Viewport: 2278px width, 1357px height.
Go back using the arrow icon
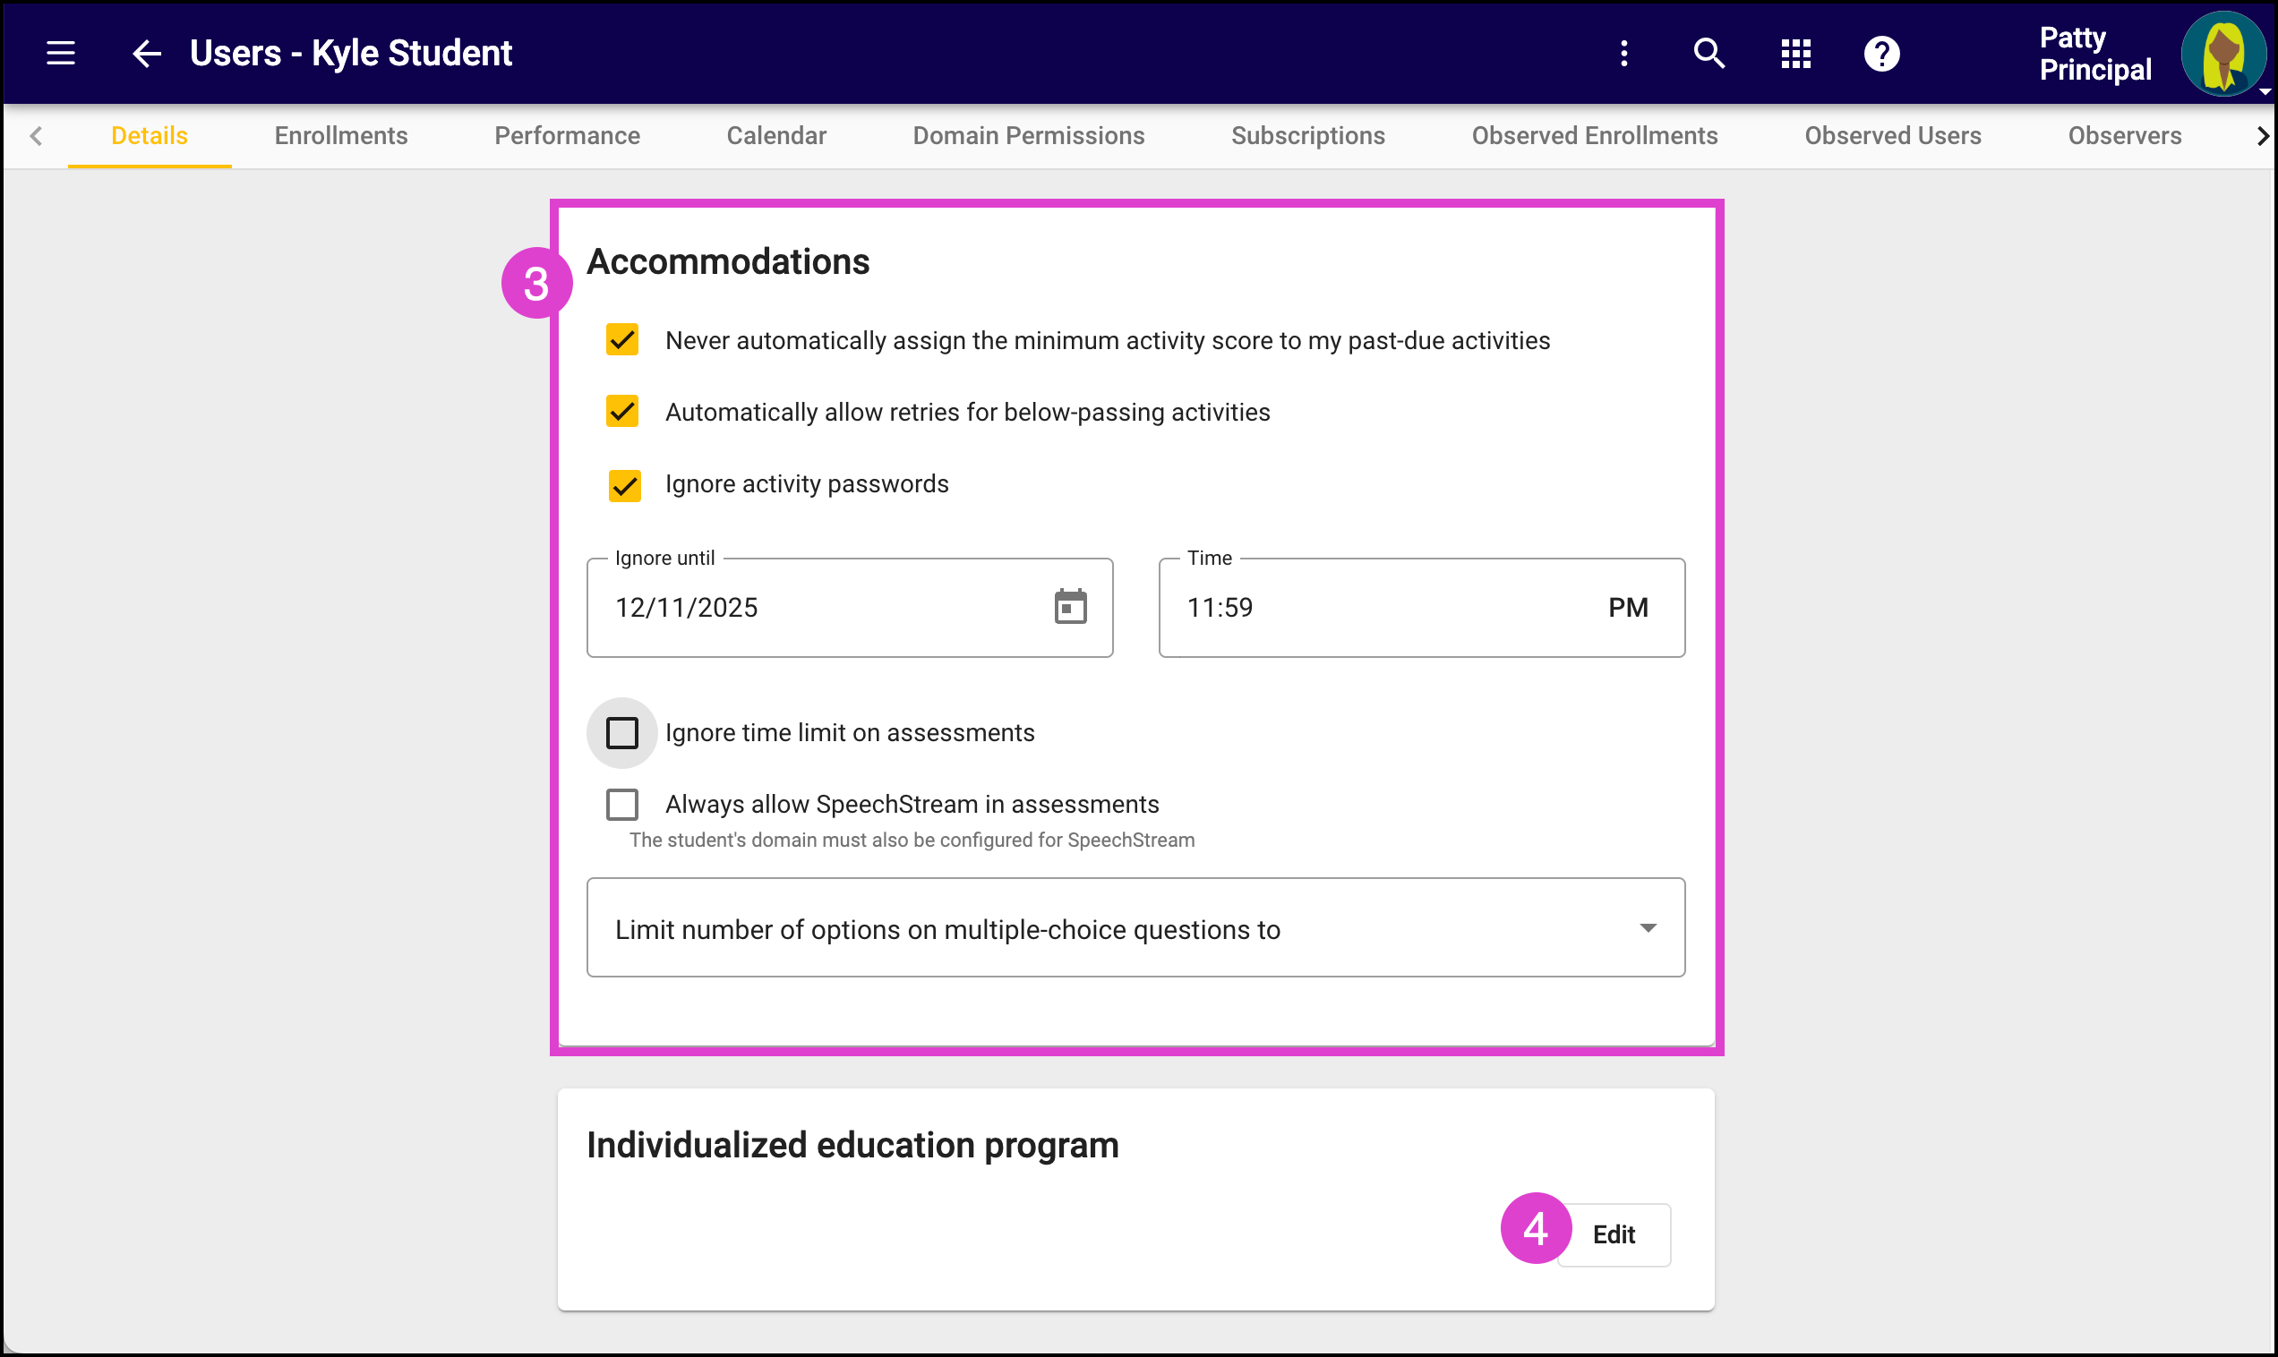coord(146,53)
